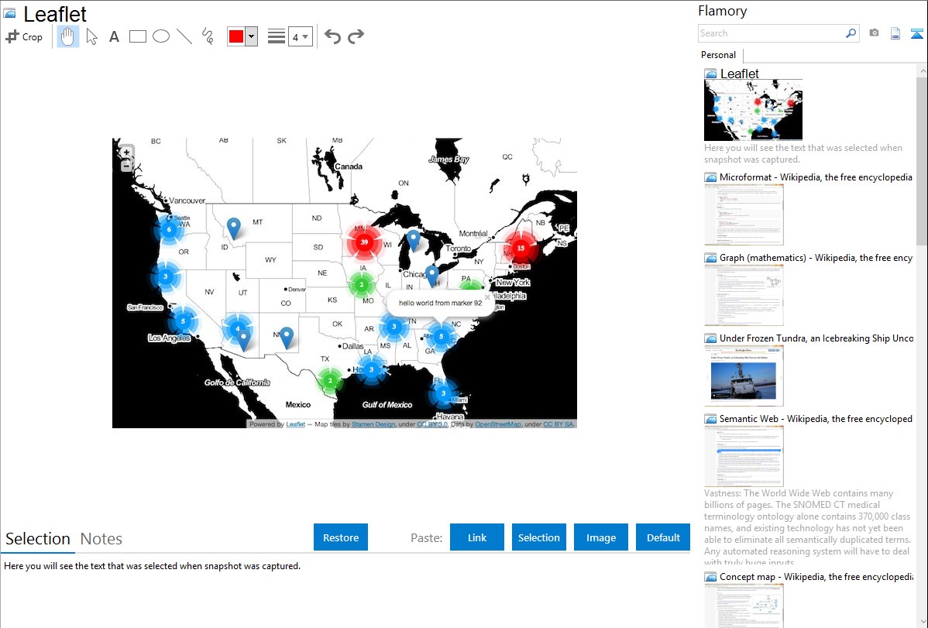Click the red color swatch
This screenshot has width=928, height=628.
point(236,36)
